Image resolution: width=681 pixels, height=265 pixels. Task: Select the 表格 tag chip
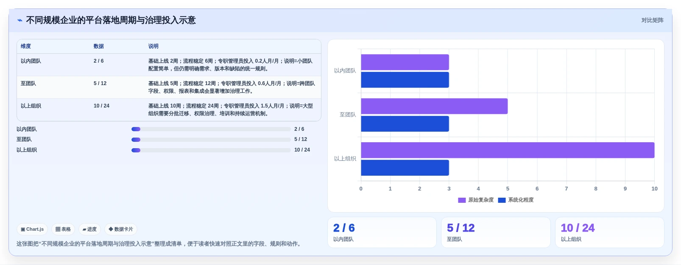[63, 229]
